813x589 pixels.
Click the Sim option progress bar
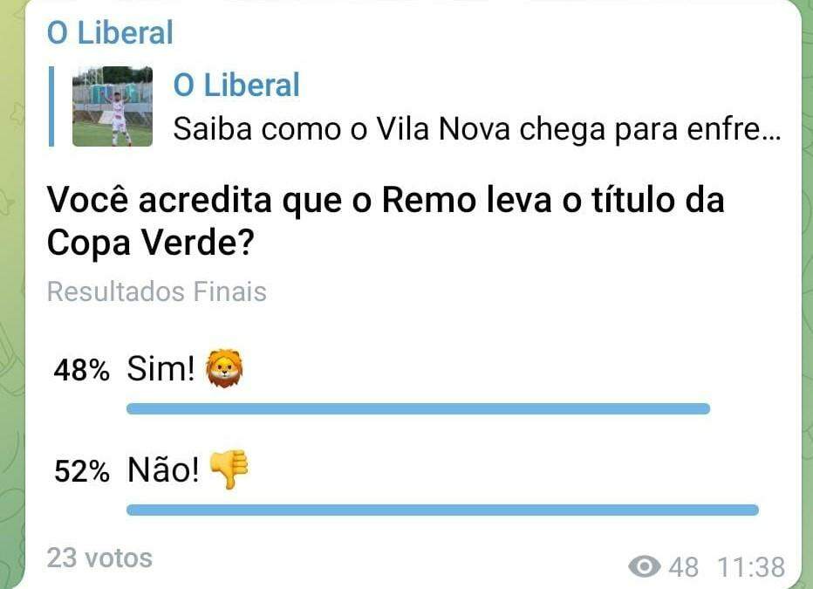(x=418, y=408)
